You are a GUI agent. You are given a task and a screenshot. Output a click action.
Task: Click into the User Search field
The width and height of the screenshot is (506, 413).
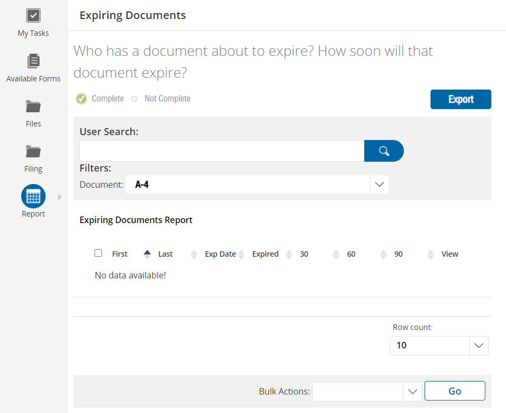[x=222, y=151]
